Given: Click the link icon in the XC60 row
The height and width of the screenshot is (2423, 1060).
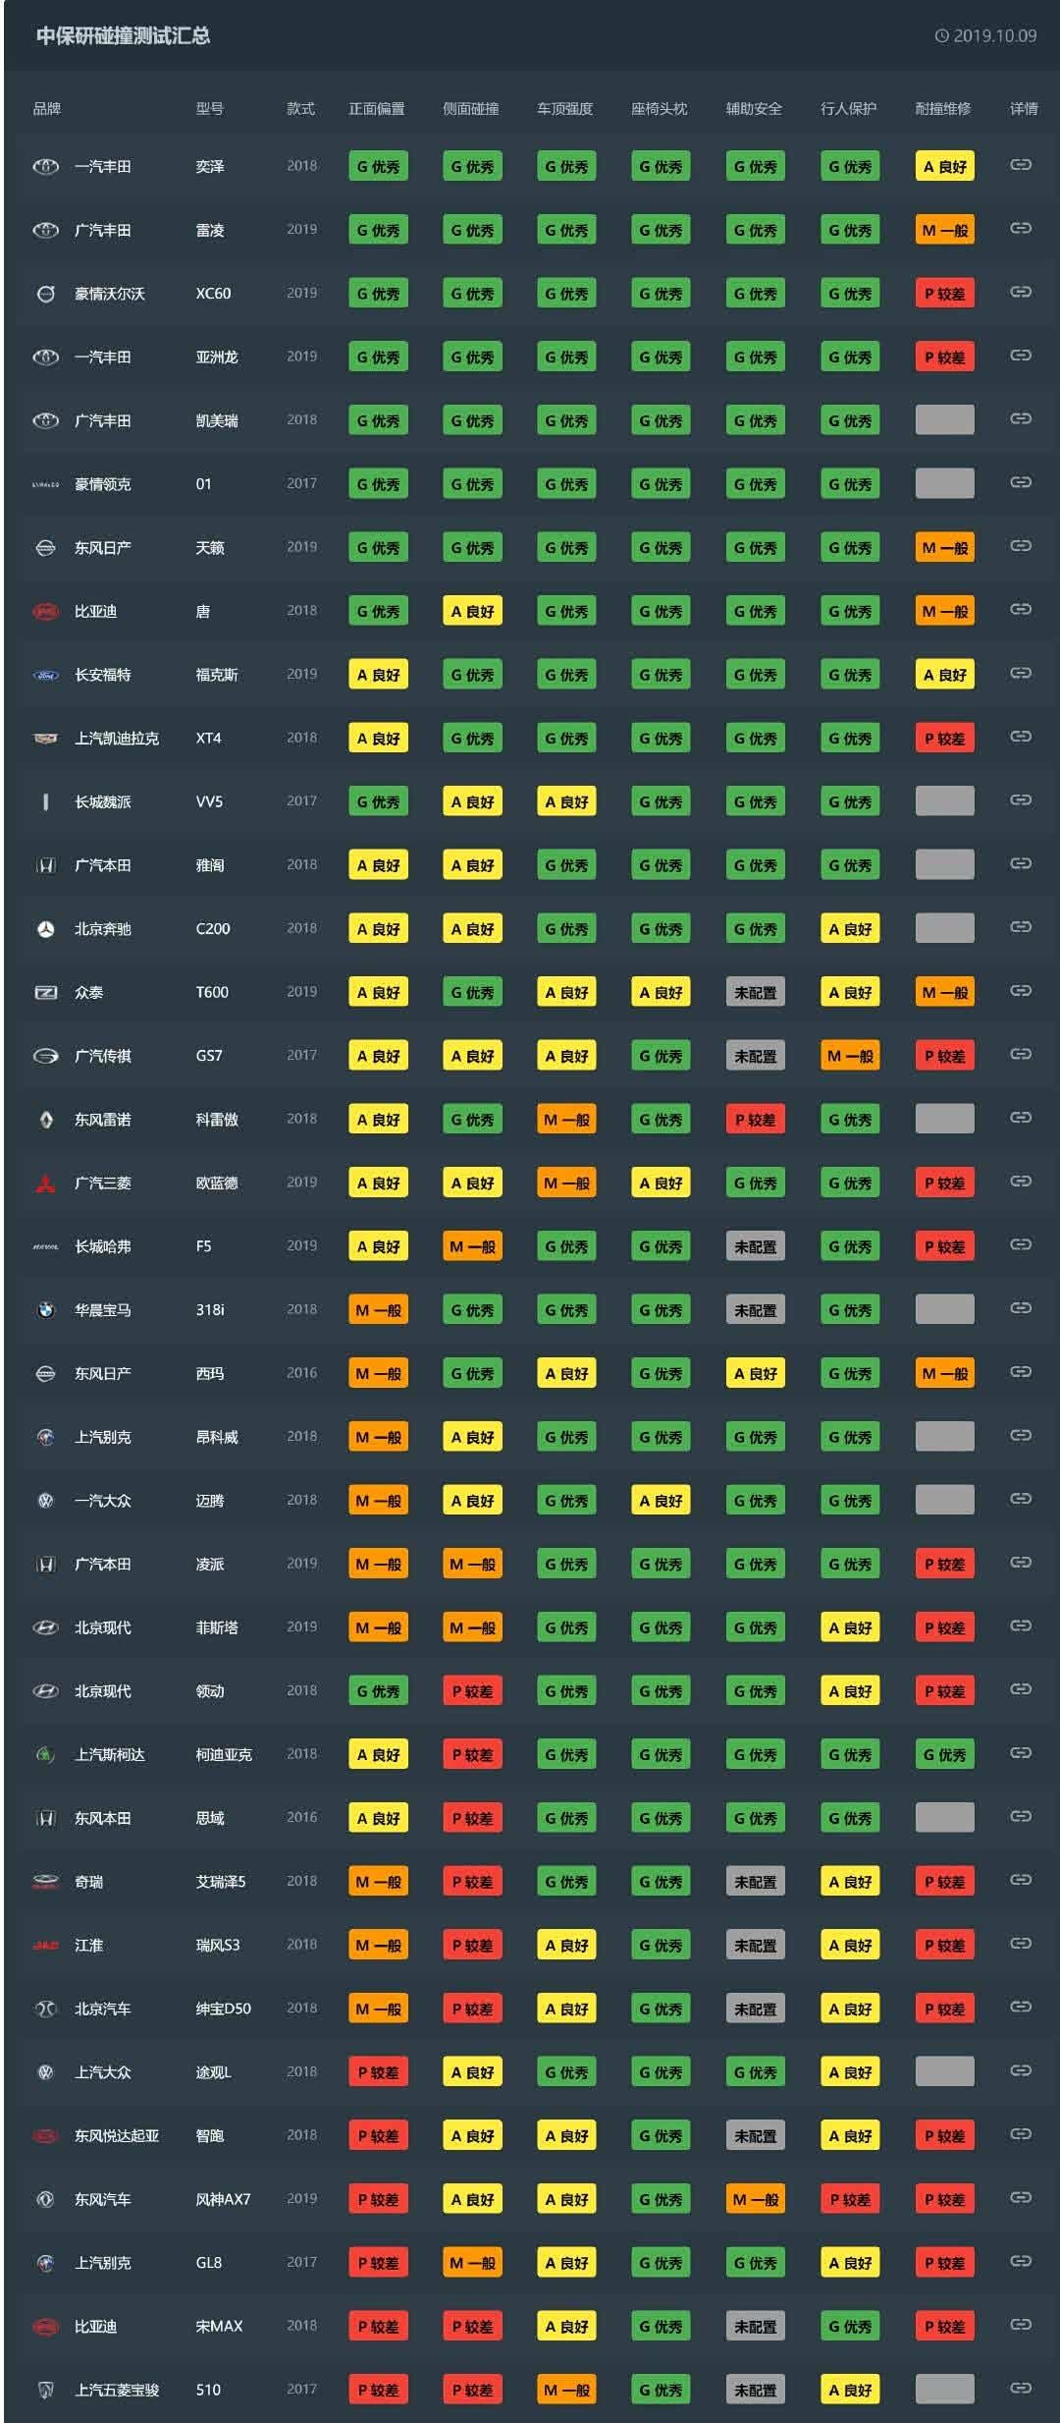Looking at the screenshot, I should [x=1021, y=292].
